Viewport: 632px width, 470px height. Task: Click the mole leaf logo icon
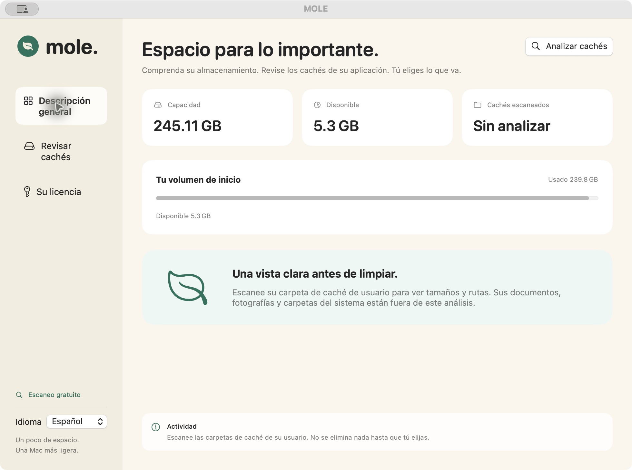28,46
